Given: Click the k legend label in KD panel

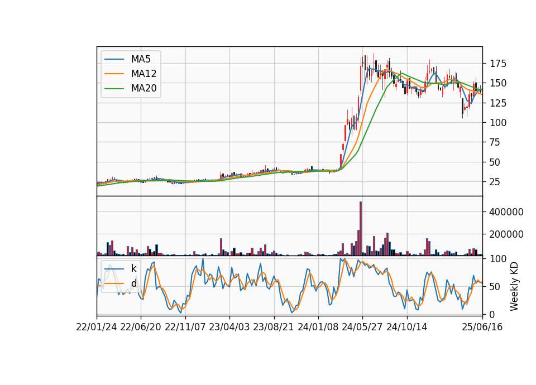Looking at the screenshot, I should [x=133, y=268].
